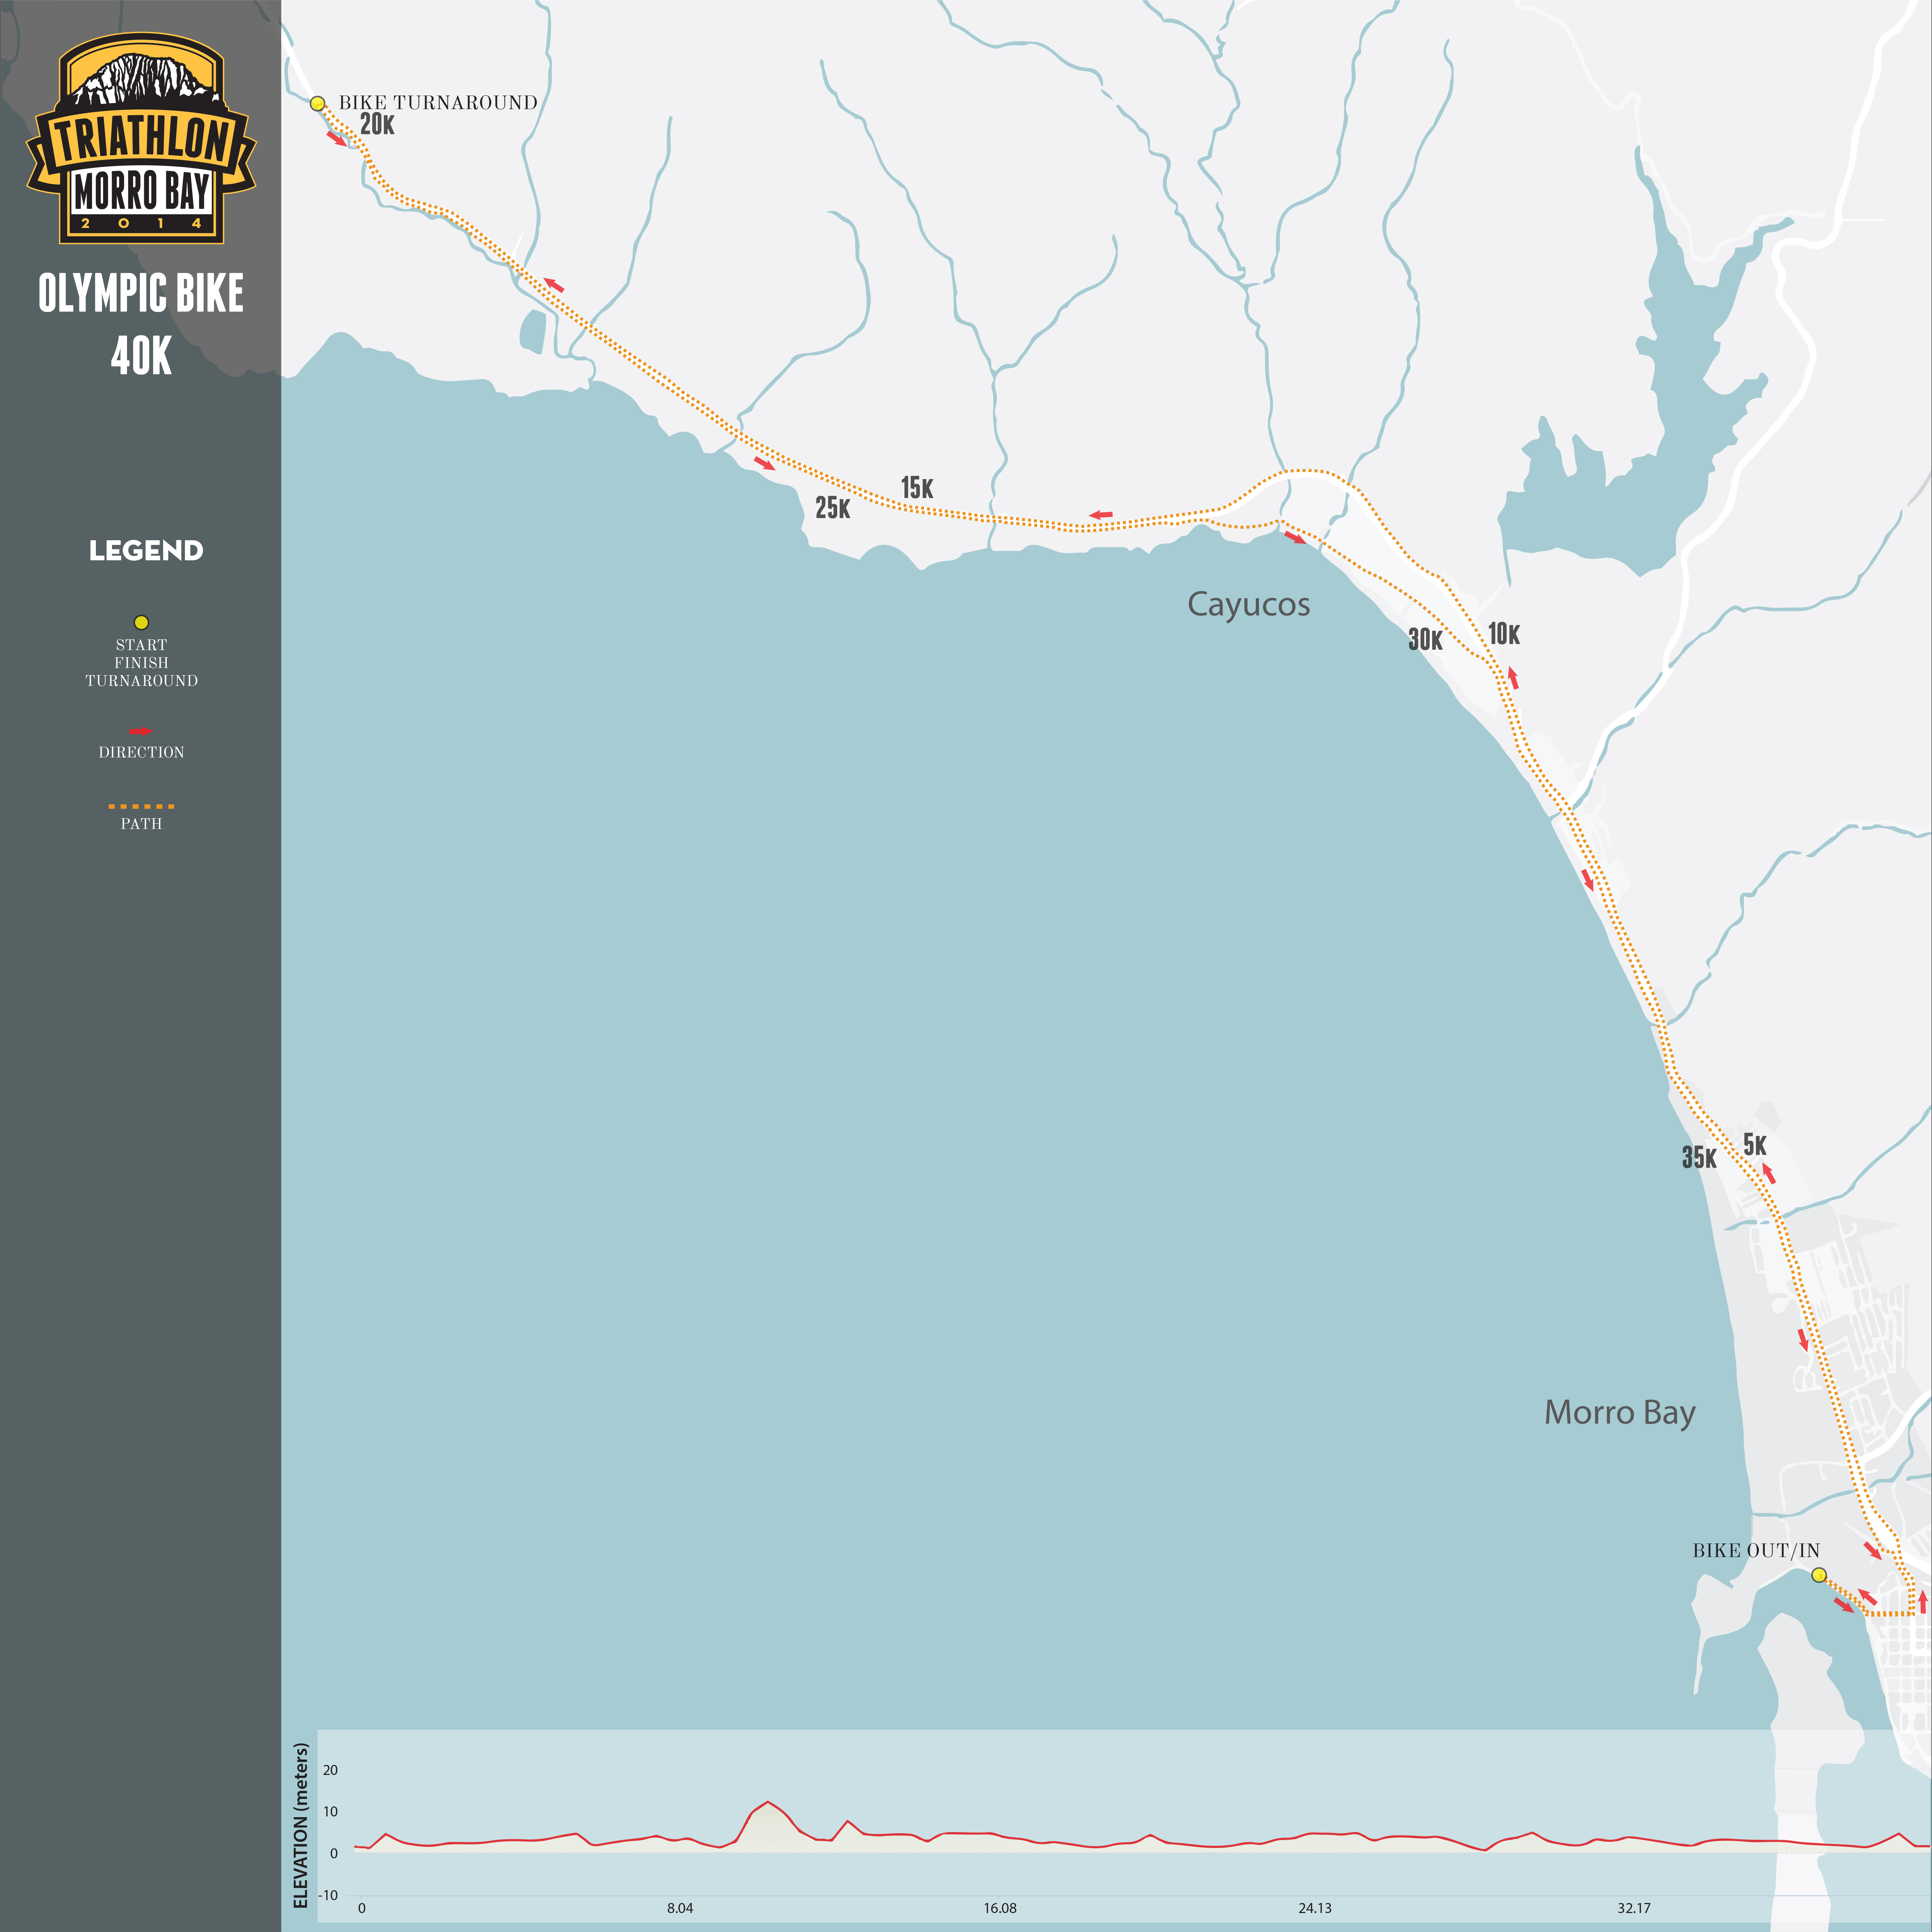The width and height of the screenshot is (1932, 1932).
Task: Click the 'START FINISH TURNAROUND' legend text
Action: coord(141,663)
